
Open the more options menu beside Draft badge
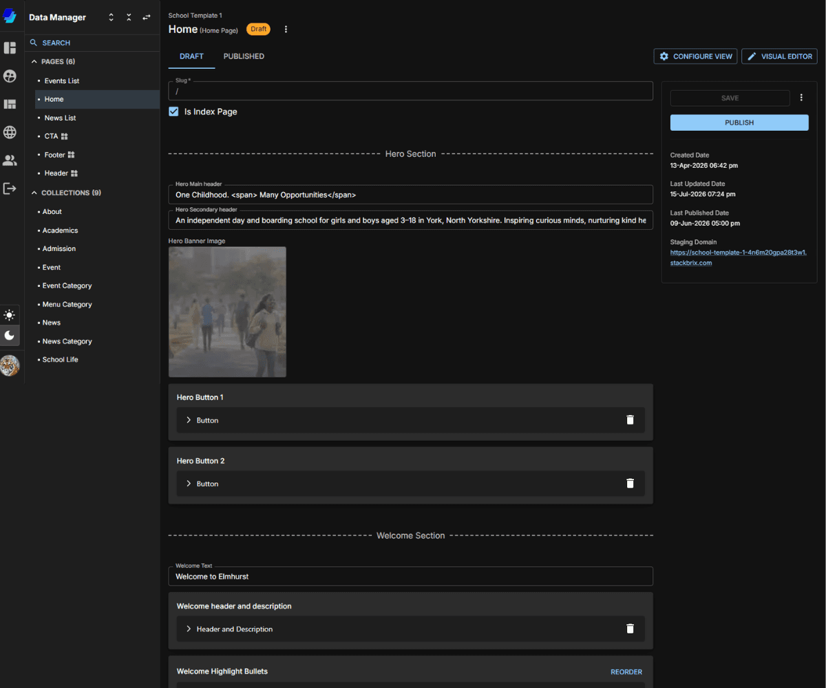coord(286,30)
